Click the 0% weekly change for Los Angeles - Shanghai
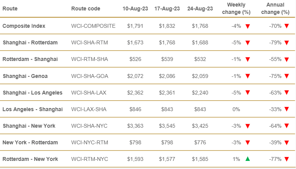 236,109
